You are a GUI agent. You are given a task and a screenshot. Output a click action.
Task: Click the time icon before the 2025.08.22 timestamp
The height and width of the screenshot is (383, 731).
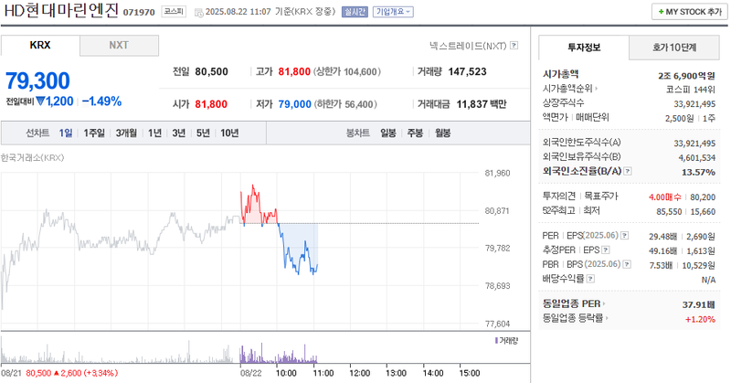tap(198, 12)
